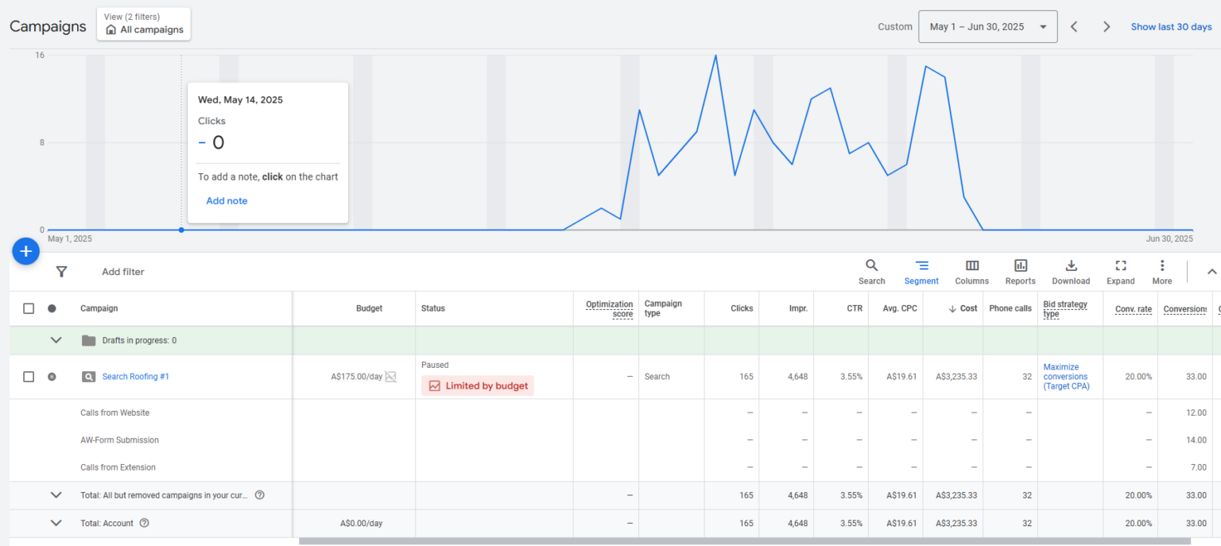Image resolution: width=1221 pixels, height=546 pixels.
Task: Expand the table to full screen
Action: [1120, 271]
